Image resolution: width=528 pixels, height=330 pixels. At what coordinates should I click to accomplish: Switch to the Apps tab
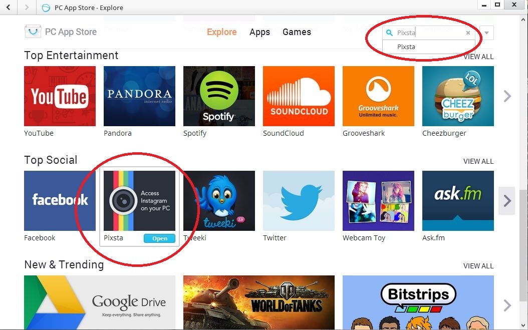259,32
